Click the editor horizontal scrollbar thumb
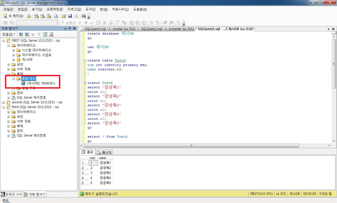The image size is (337, 203). [x=192, y=146]
